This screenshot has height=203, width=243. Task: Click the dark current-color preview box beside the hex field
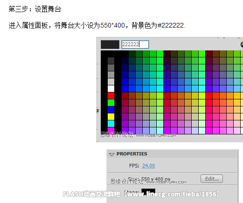110,44
